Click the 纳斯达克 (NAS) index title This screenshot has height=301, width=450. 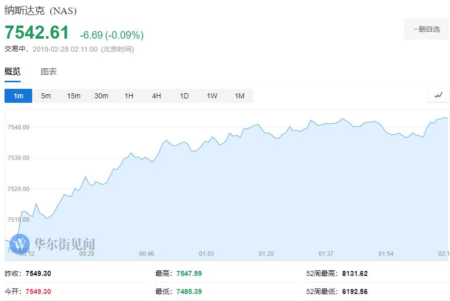(x=41, y=11)
